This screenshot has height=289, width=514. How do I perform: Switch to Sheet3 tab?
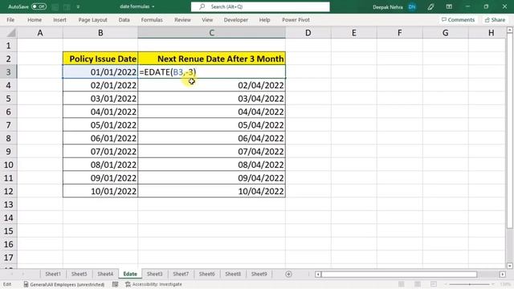154,274
